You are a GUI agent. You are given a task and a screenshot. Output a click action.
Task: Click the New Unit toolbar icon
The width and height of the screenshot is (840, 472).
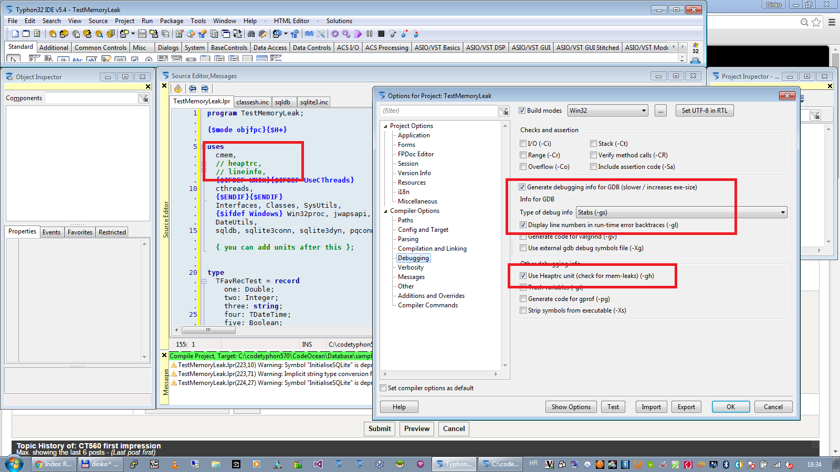15,34
